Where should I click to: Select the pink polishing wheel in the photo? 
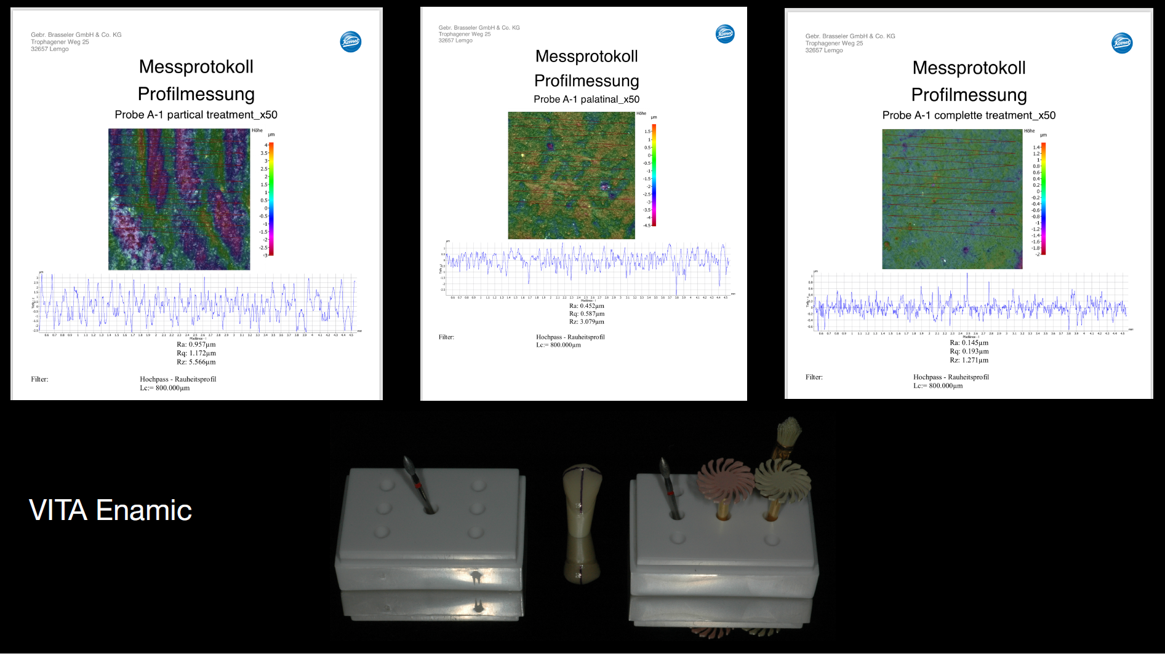coord(725,481)
